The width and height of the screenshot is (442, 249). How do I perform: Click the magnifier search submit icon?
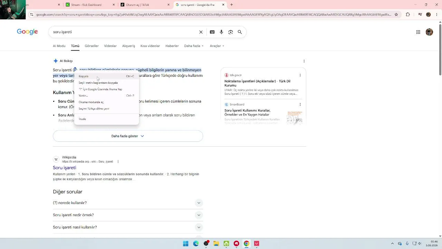(240, 32)
